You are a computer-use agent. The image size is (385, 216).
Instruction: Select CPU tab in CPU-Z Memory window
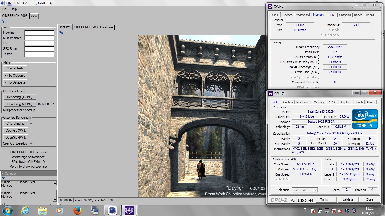pos(275,15)
